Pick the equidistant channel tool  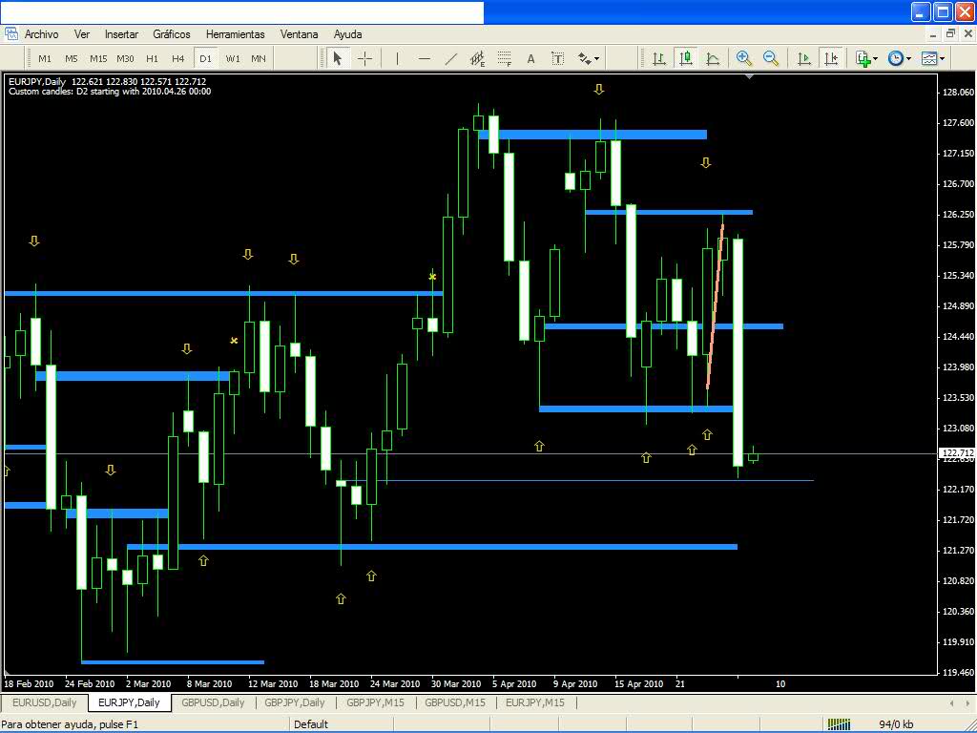pos(478,58)
